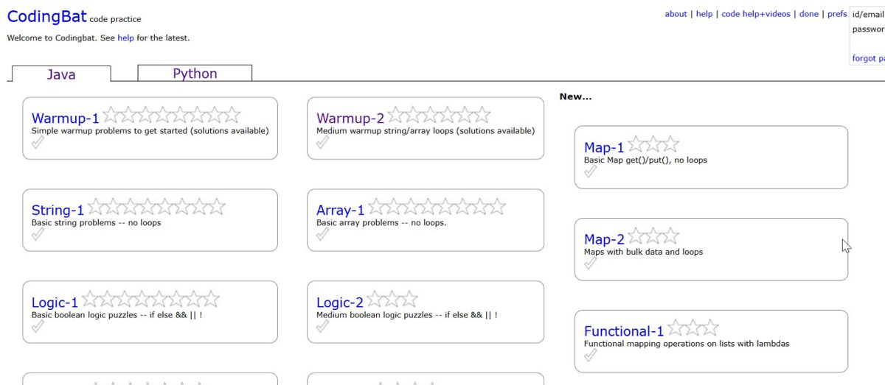Image resolution: width=885 pixels, height=385 pixels.
Task: Click the first star beside Warmup-1
Action: (111, 114)
